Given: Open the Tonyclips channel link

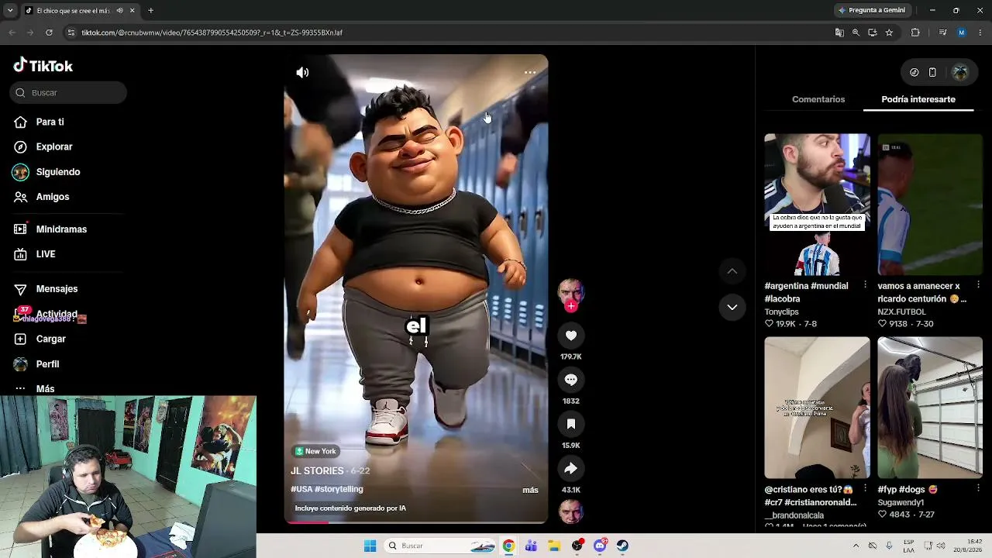Looking at the screenshot, I should [784, 312].
